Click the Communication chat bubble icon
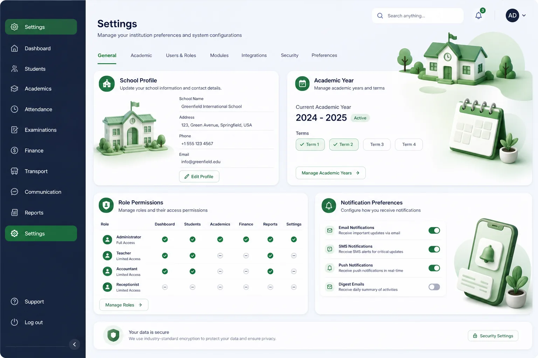The image size is (538, 358). click(14, 192)
